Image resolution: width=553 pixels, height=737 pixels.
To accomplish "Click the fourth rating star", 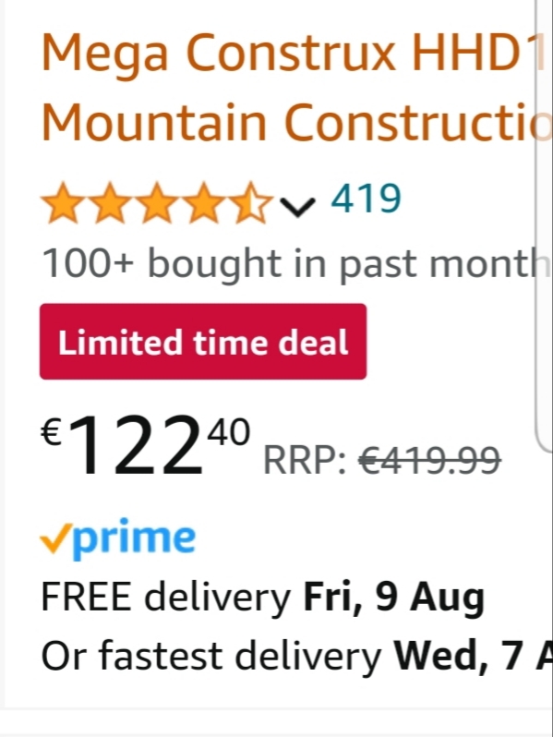I will pos(204,202).
